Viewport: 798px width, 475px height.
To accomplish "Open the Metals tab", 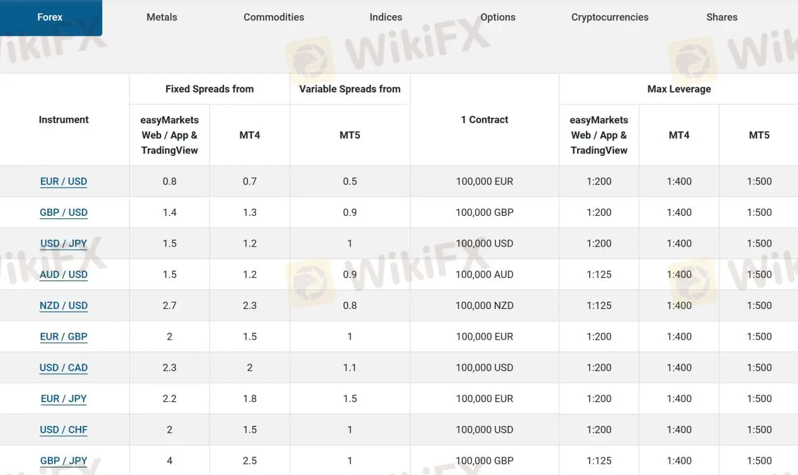I will [162, 18].
